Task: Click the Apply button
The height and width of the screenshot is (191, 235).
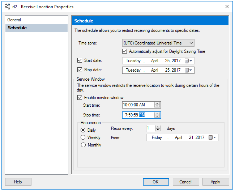Action: tap(215, 182)
